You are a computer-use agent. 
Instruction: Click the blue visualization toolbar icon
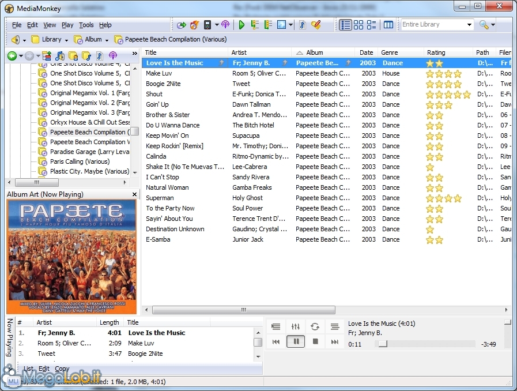pos(282,25)
